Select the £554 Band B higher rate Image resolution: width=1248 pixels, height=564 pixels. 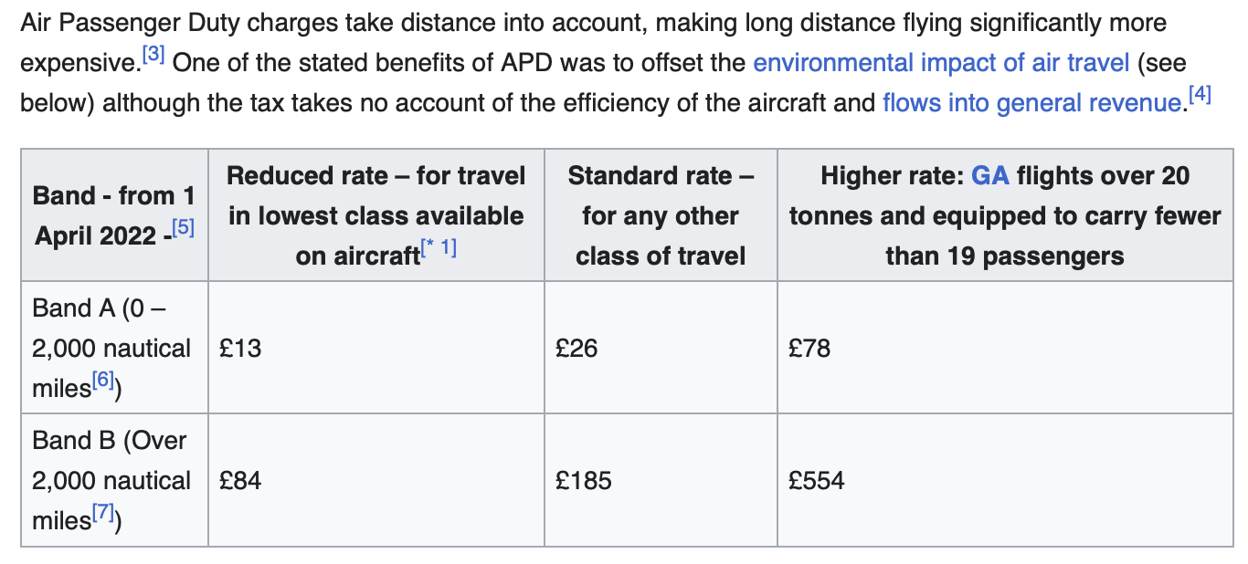point(1005,480)
